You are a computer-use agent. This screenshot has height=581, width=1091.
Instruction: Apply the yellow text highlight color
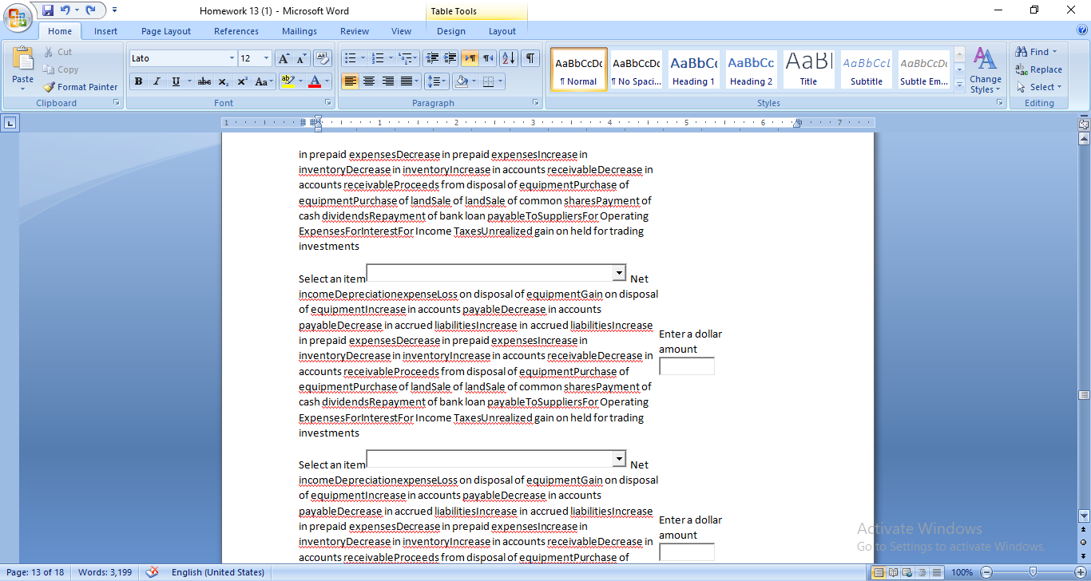(x=288, y=81)
